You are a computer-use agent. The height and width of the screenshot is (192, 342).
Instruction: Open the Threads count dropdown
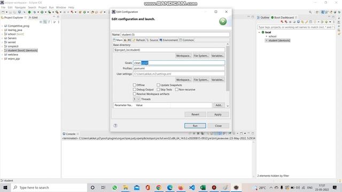coord(137,99)
